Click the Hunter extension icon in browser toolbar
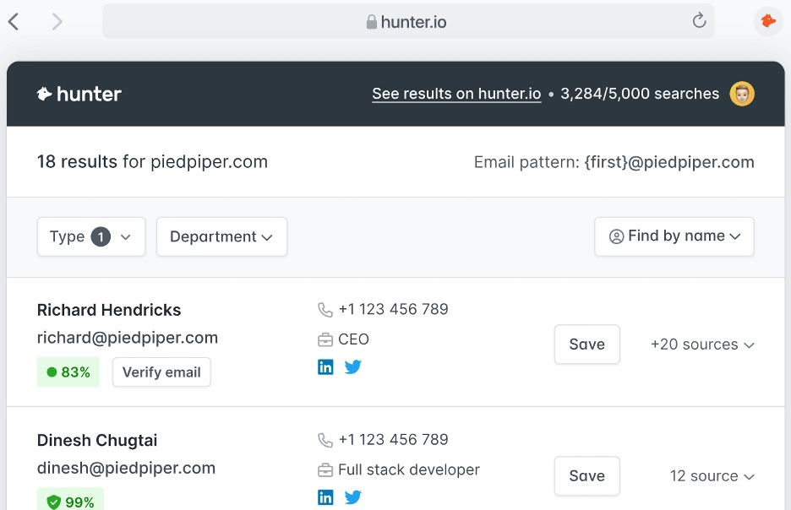 click(x=766, y=20)
